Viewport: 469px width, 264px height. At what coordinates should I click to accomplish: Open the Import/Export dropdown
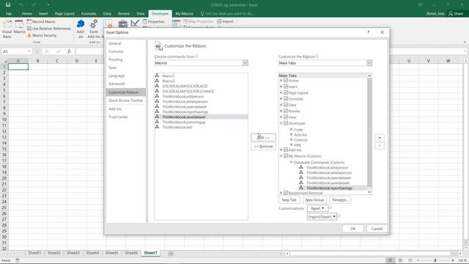(x=322, y=217)
